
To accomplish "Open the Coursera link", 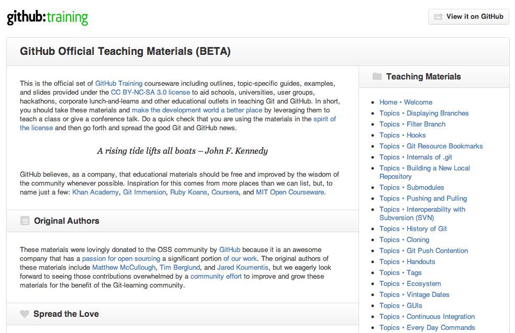I will [x=225, y=192].
